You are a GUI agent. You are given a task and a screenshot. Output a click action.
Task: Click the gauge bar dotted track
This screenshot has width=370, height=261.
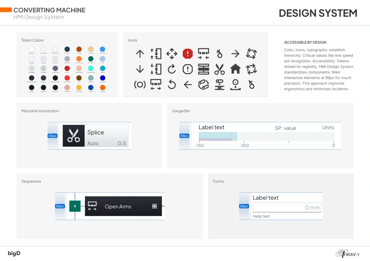pos(266,136)
